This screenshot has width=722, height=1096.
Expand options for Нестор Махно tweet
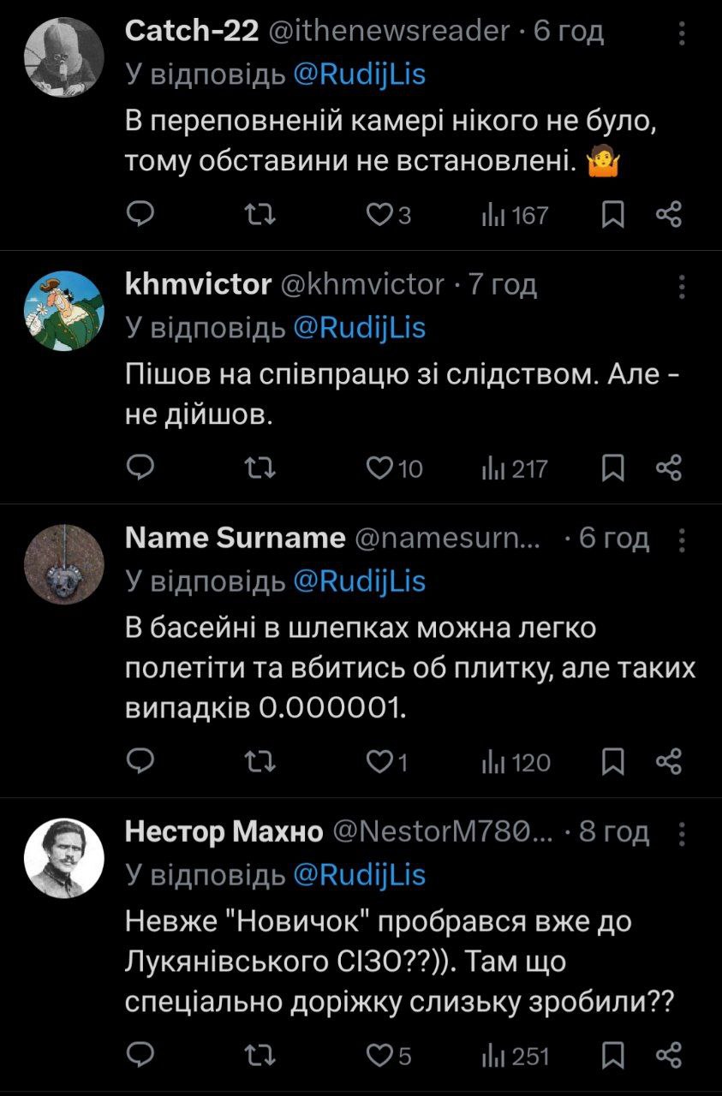tap(682, 832)
